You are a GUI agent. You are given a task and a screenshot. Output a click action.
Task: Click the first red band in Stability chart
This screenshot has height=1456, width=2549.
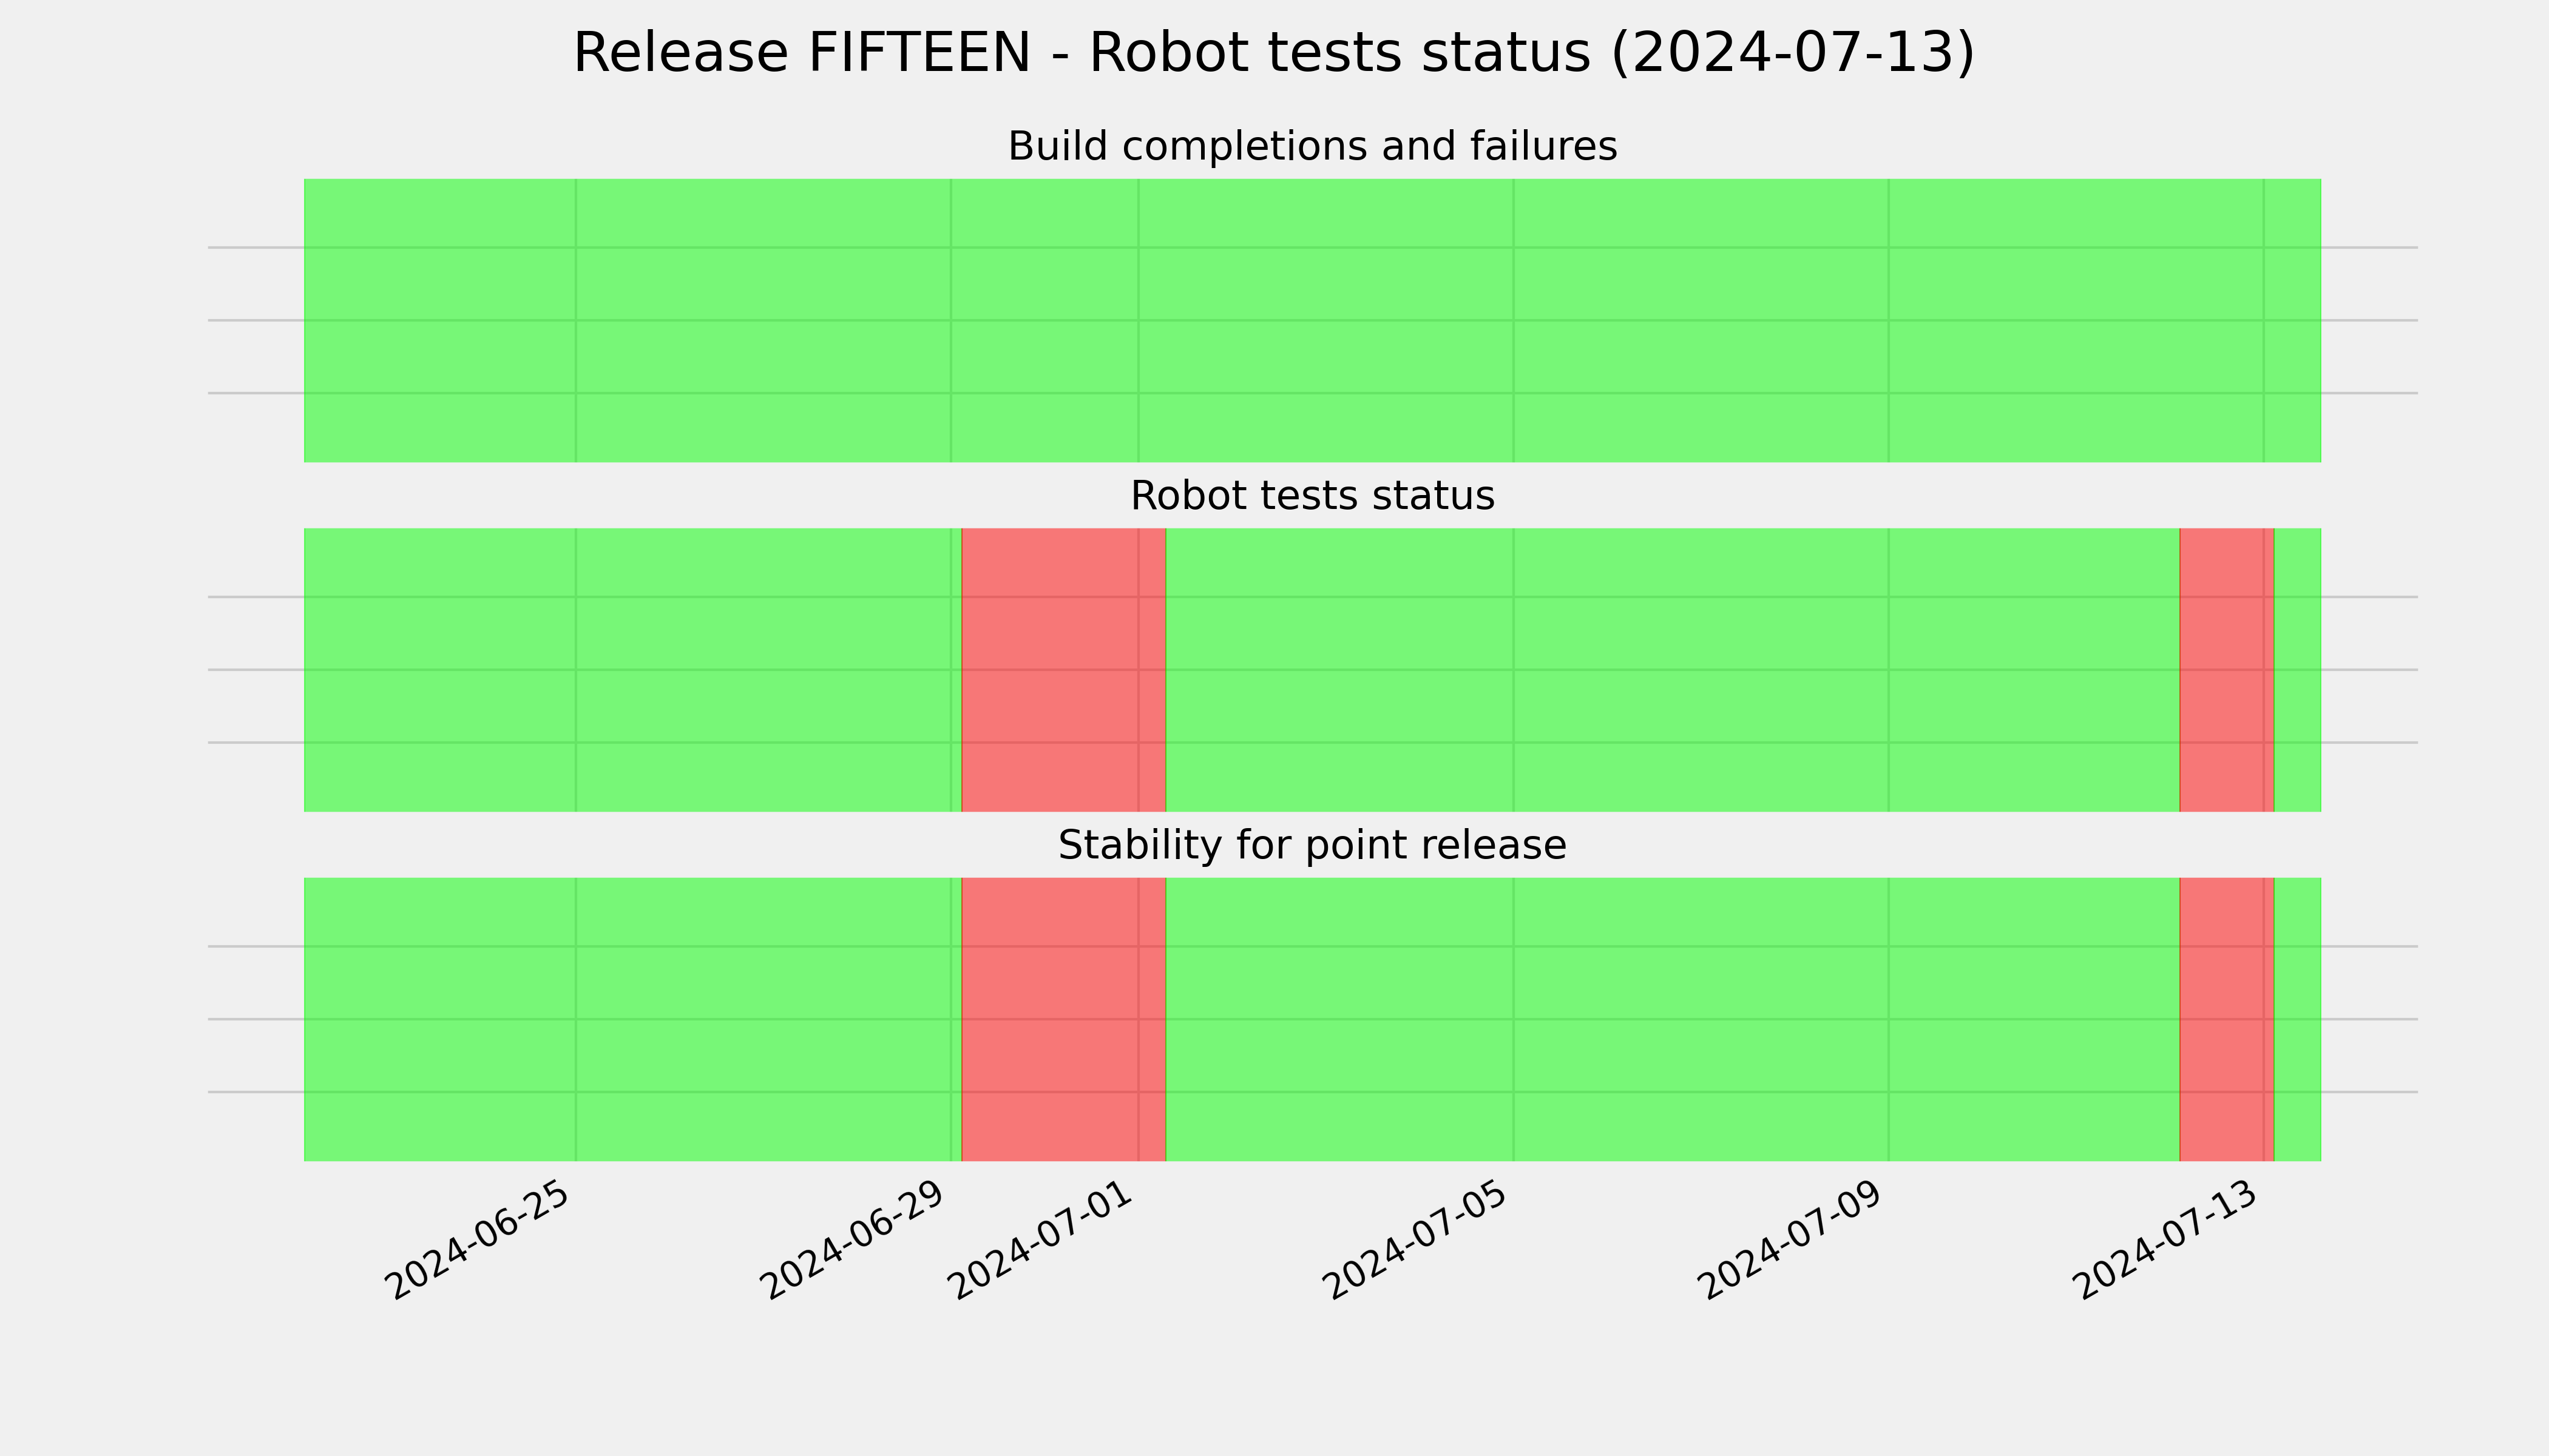(x=1063, y=1019)
